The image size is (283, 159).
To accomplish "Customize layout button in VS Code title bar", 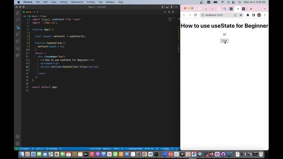I will (176, 7).
